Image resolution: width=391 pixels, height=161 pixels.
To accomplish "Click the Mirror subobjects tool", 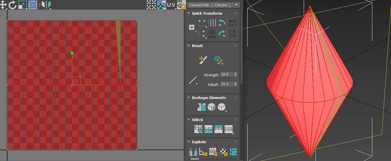I will coord(46,4).
